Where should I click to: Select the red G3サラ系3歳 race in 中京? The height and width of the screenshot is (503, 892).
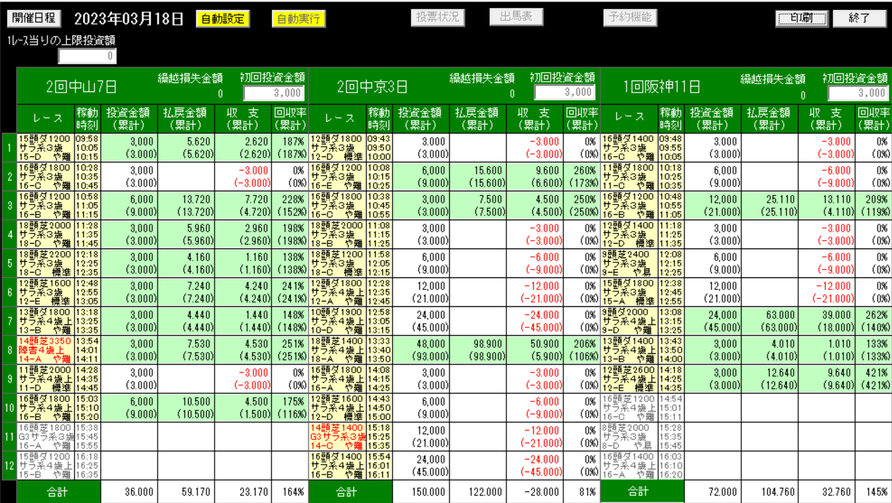pyautogui.click(x=337, y=436)
